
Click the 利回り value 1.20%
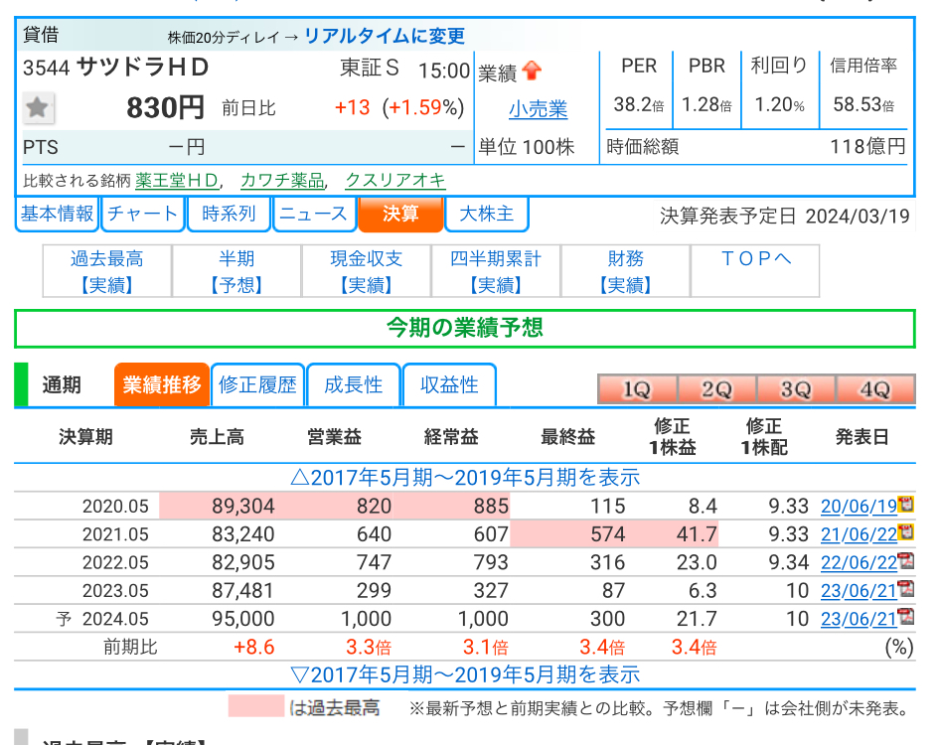pos(779,105)
